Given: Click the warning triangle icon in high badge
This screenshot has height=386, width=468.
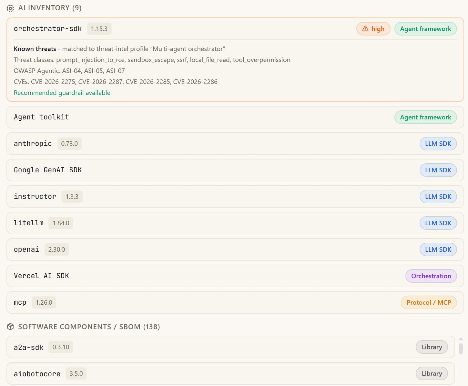Looking at the screenshot, I should [x=365, y=29].
